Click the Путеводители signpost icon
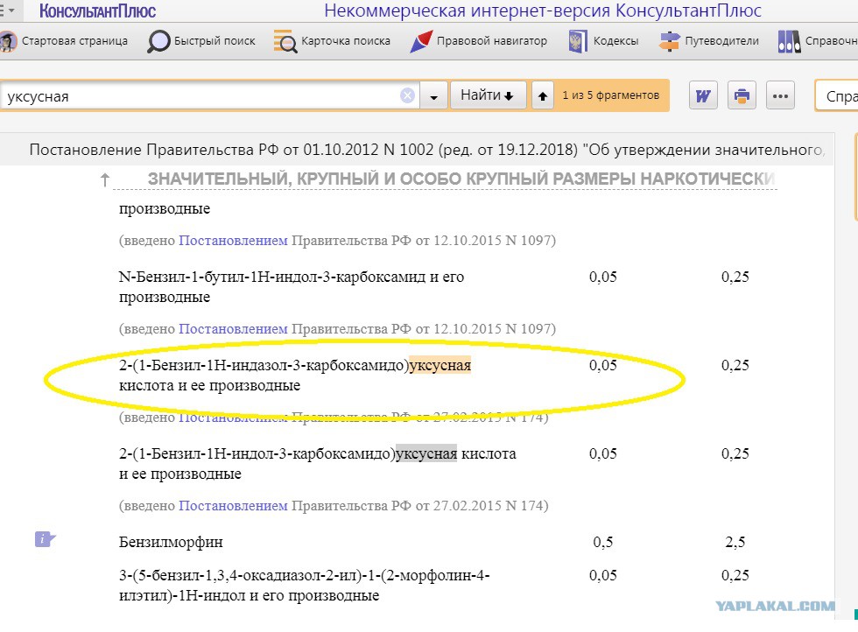The image size is (858, 632). (x=669, y=42)
